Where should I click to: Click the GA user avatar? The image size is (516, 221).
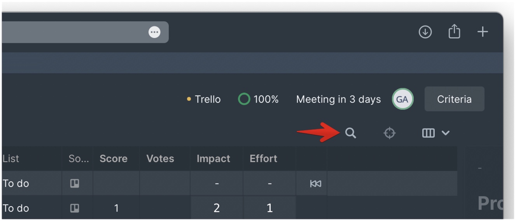402,99
